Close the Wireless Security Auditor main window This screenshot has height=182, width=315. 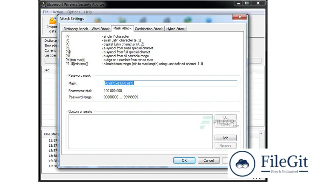pyautogui.click(x=258, y=3)
